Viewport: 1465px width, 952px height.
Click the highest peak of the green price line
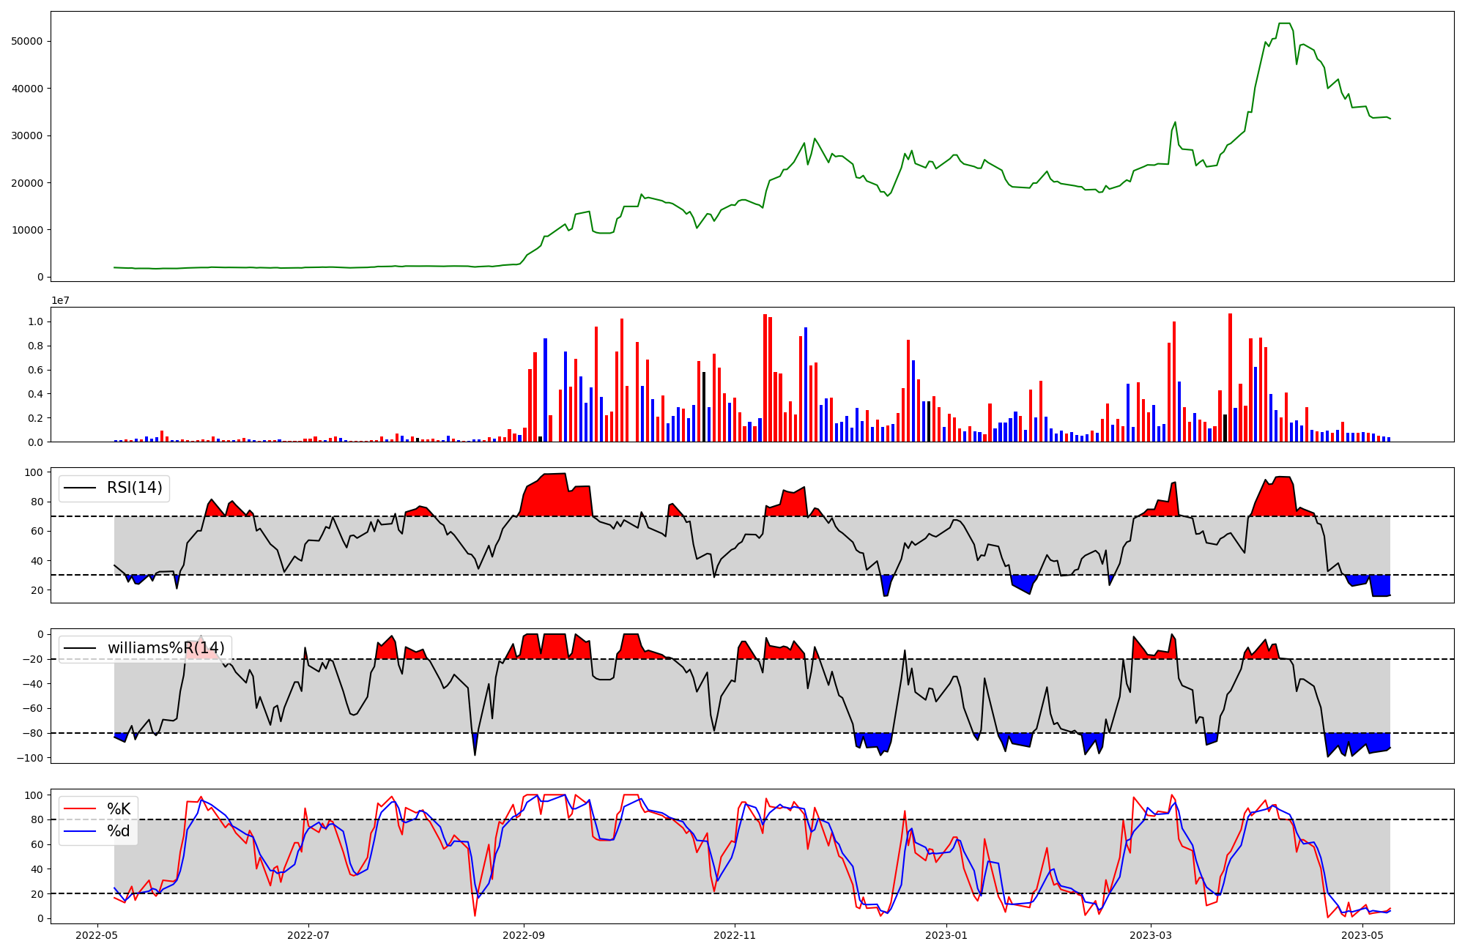pos(1284,23)
